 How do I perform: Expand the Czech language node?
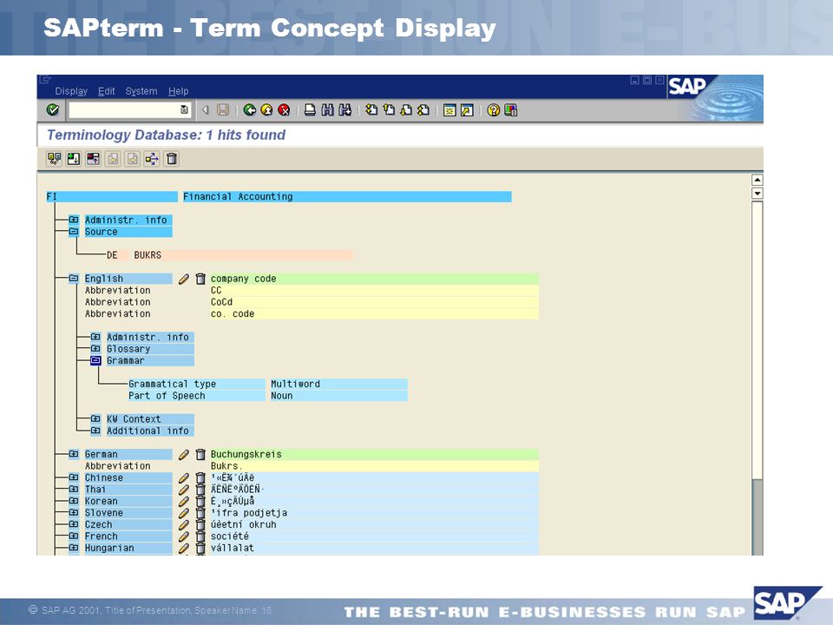(74, 523)
